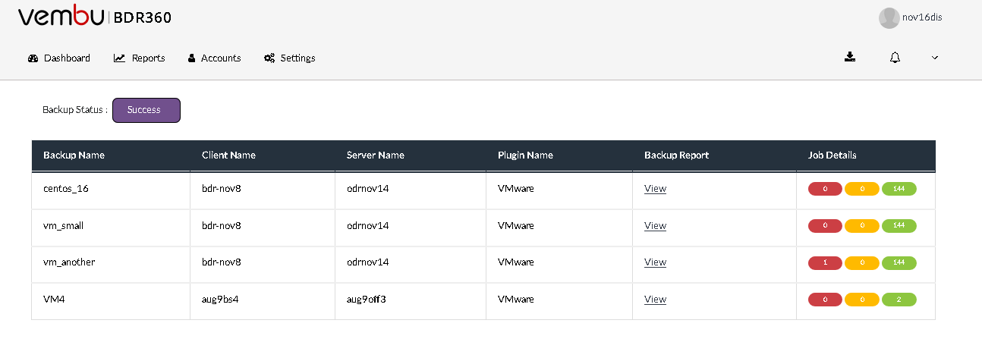Viewport: 982px width, 339px height.
Task: Click the Reports chart icon
Action: 119,58
